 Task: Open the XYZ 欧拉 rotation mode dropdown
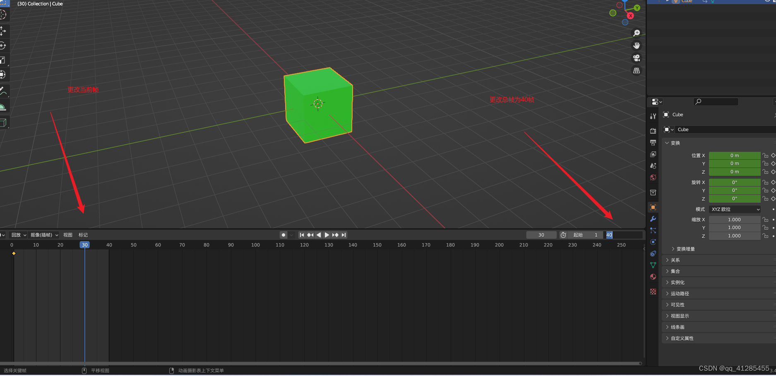(735, 209)
